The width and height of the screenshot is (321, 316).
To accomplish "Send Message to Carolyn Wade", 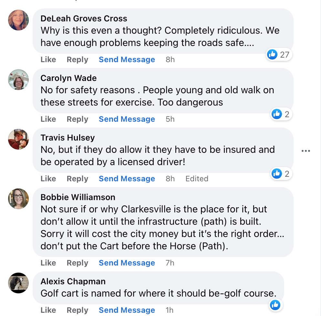I will coord(127,119).
